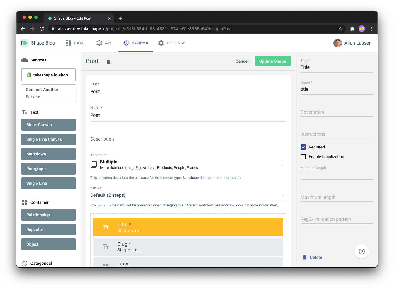
Task: Click the Allan Lasser user avatar
Action: [x=337, y=43]
